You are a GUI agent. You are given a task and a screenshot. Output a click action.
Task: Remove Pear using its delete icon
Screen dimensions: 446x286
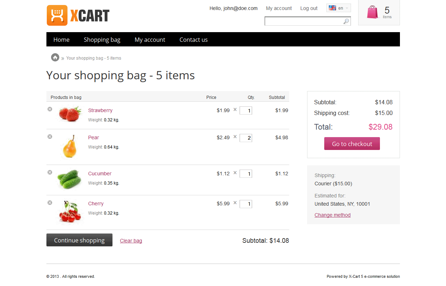click(50, 136)
